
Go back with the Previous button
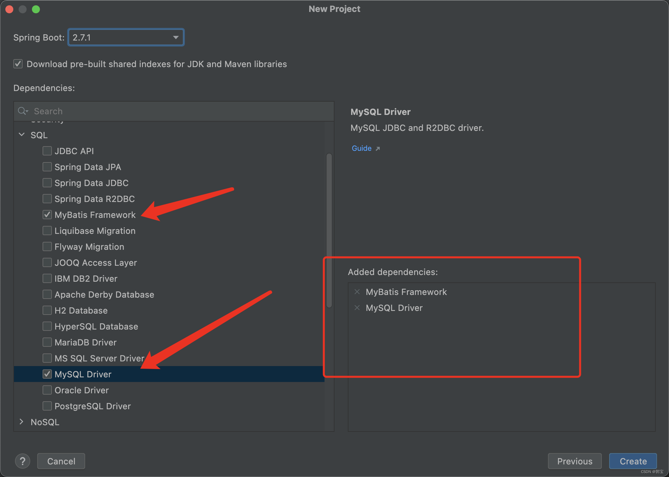tap(574, 461)
